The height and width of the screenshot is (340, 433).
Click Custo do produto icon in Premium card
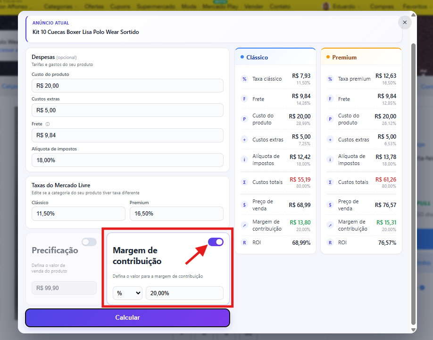[x=330, y=119]
